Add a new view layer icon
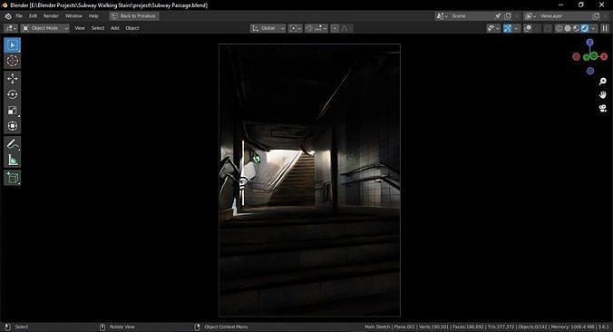 click(596, 16)
